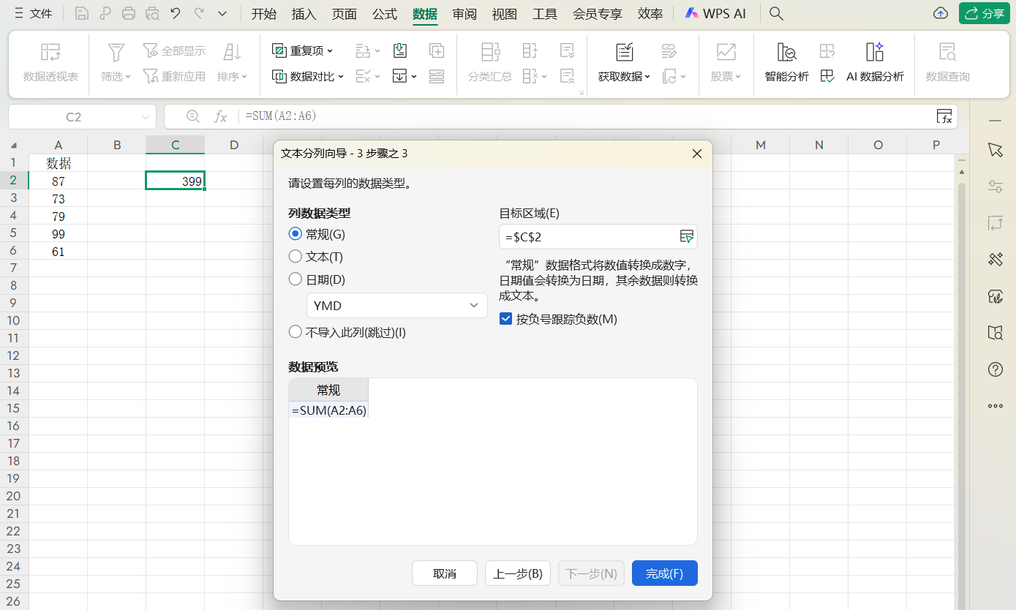The height and width of the screenshot is (610, 1016).
Task: Uncheck 按负号跟踪负数
Action: click(x=505, y=319)
